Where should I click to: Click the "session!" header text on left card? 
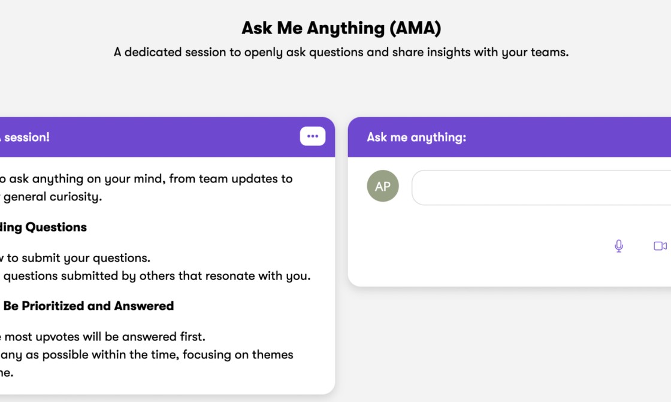tap(26, 138)
